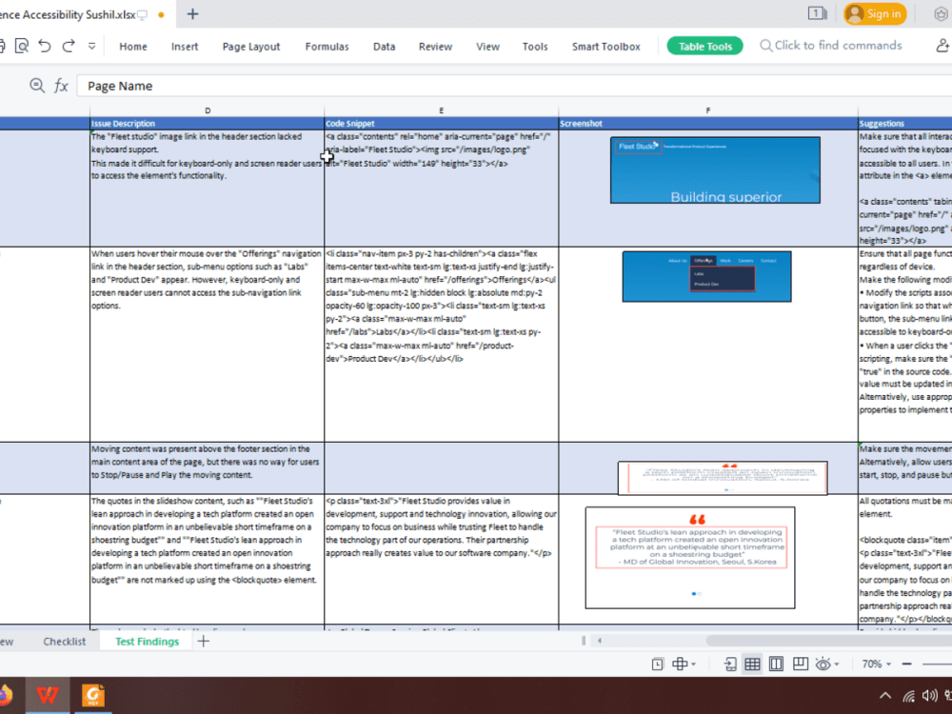
Task: Open the orange PDF app in taskbar
Action: coord(93,695)
